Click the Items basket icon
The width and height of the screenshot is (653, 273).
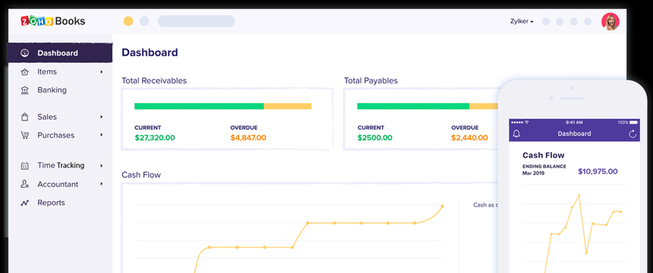pyautogui.click(x=24, y=72)
